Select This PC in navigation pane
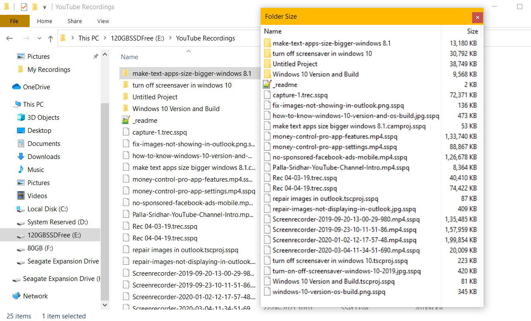The width and height of the screenshot is (531, 321). pos(33,105)
